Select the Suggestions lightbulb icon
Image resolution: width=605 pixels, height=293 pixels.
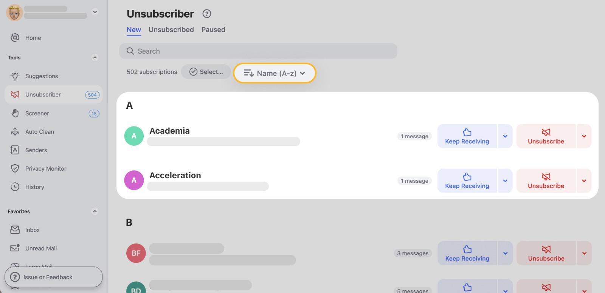point(14,76)
